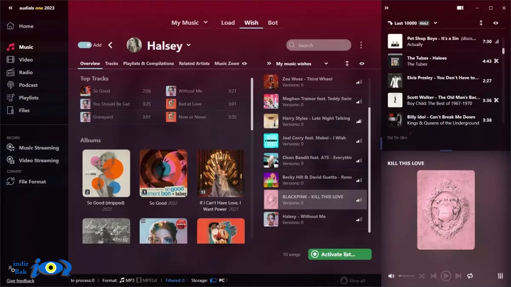Play the current track
This screenshot has height=287, width=511.
click(446, 276)
